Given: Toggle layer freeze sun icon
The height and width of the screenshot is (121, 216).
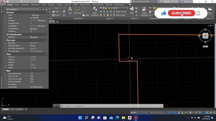Looking at the screenshot, I should (104, 8).
